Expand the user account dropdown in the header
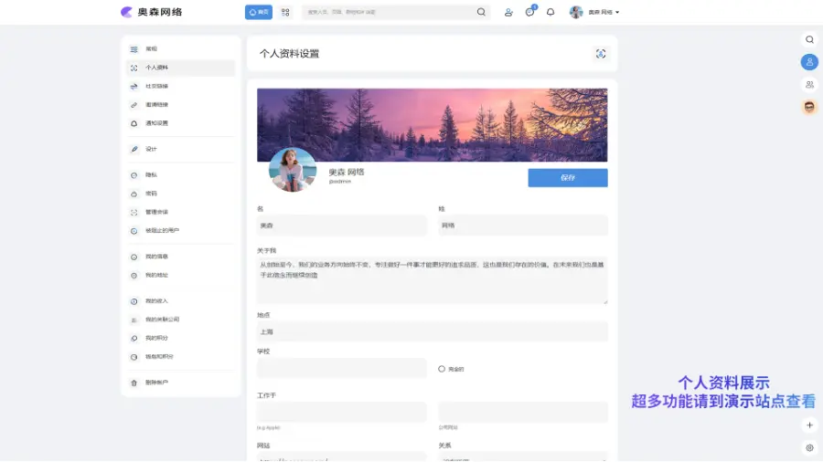823x462 pixels. point(595,12)
